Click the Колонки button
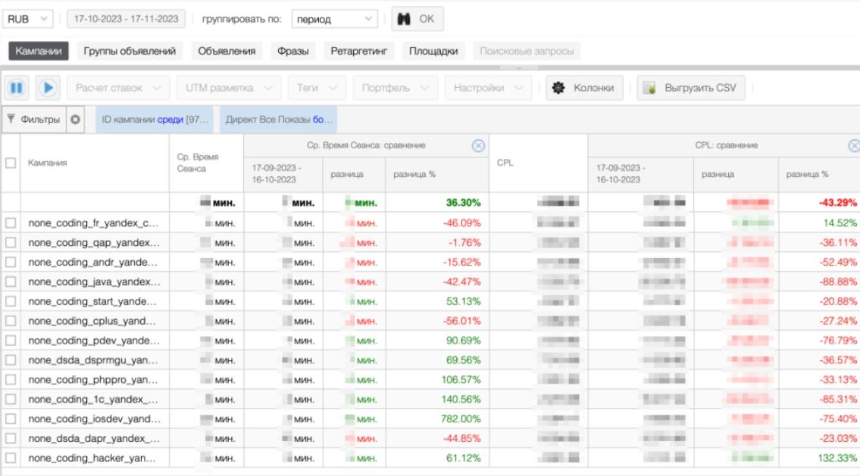This screenshot has height=476, width=860. point(584,88)
